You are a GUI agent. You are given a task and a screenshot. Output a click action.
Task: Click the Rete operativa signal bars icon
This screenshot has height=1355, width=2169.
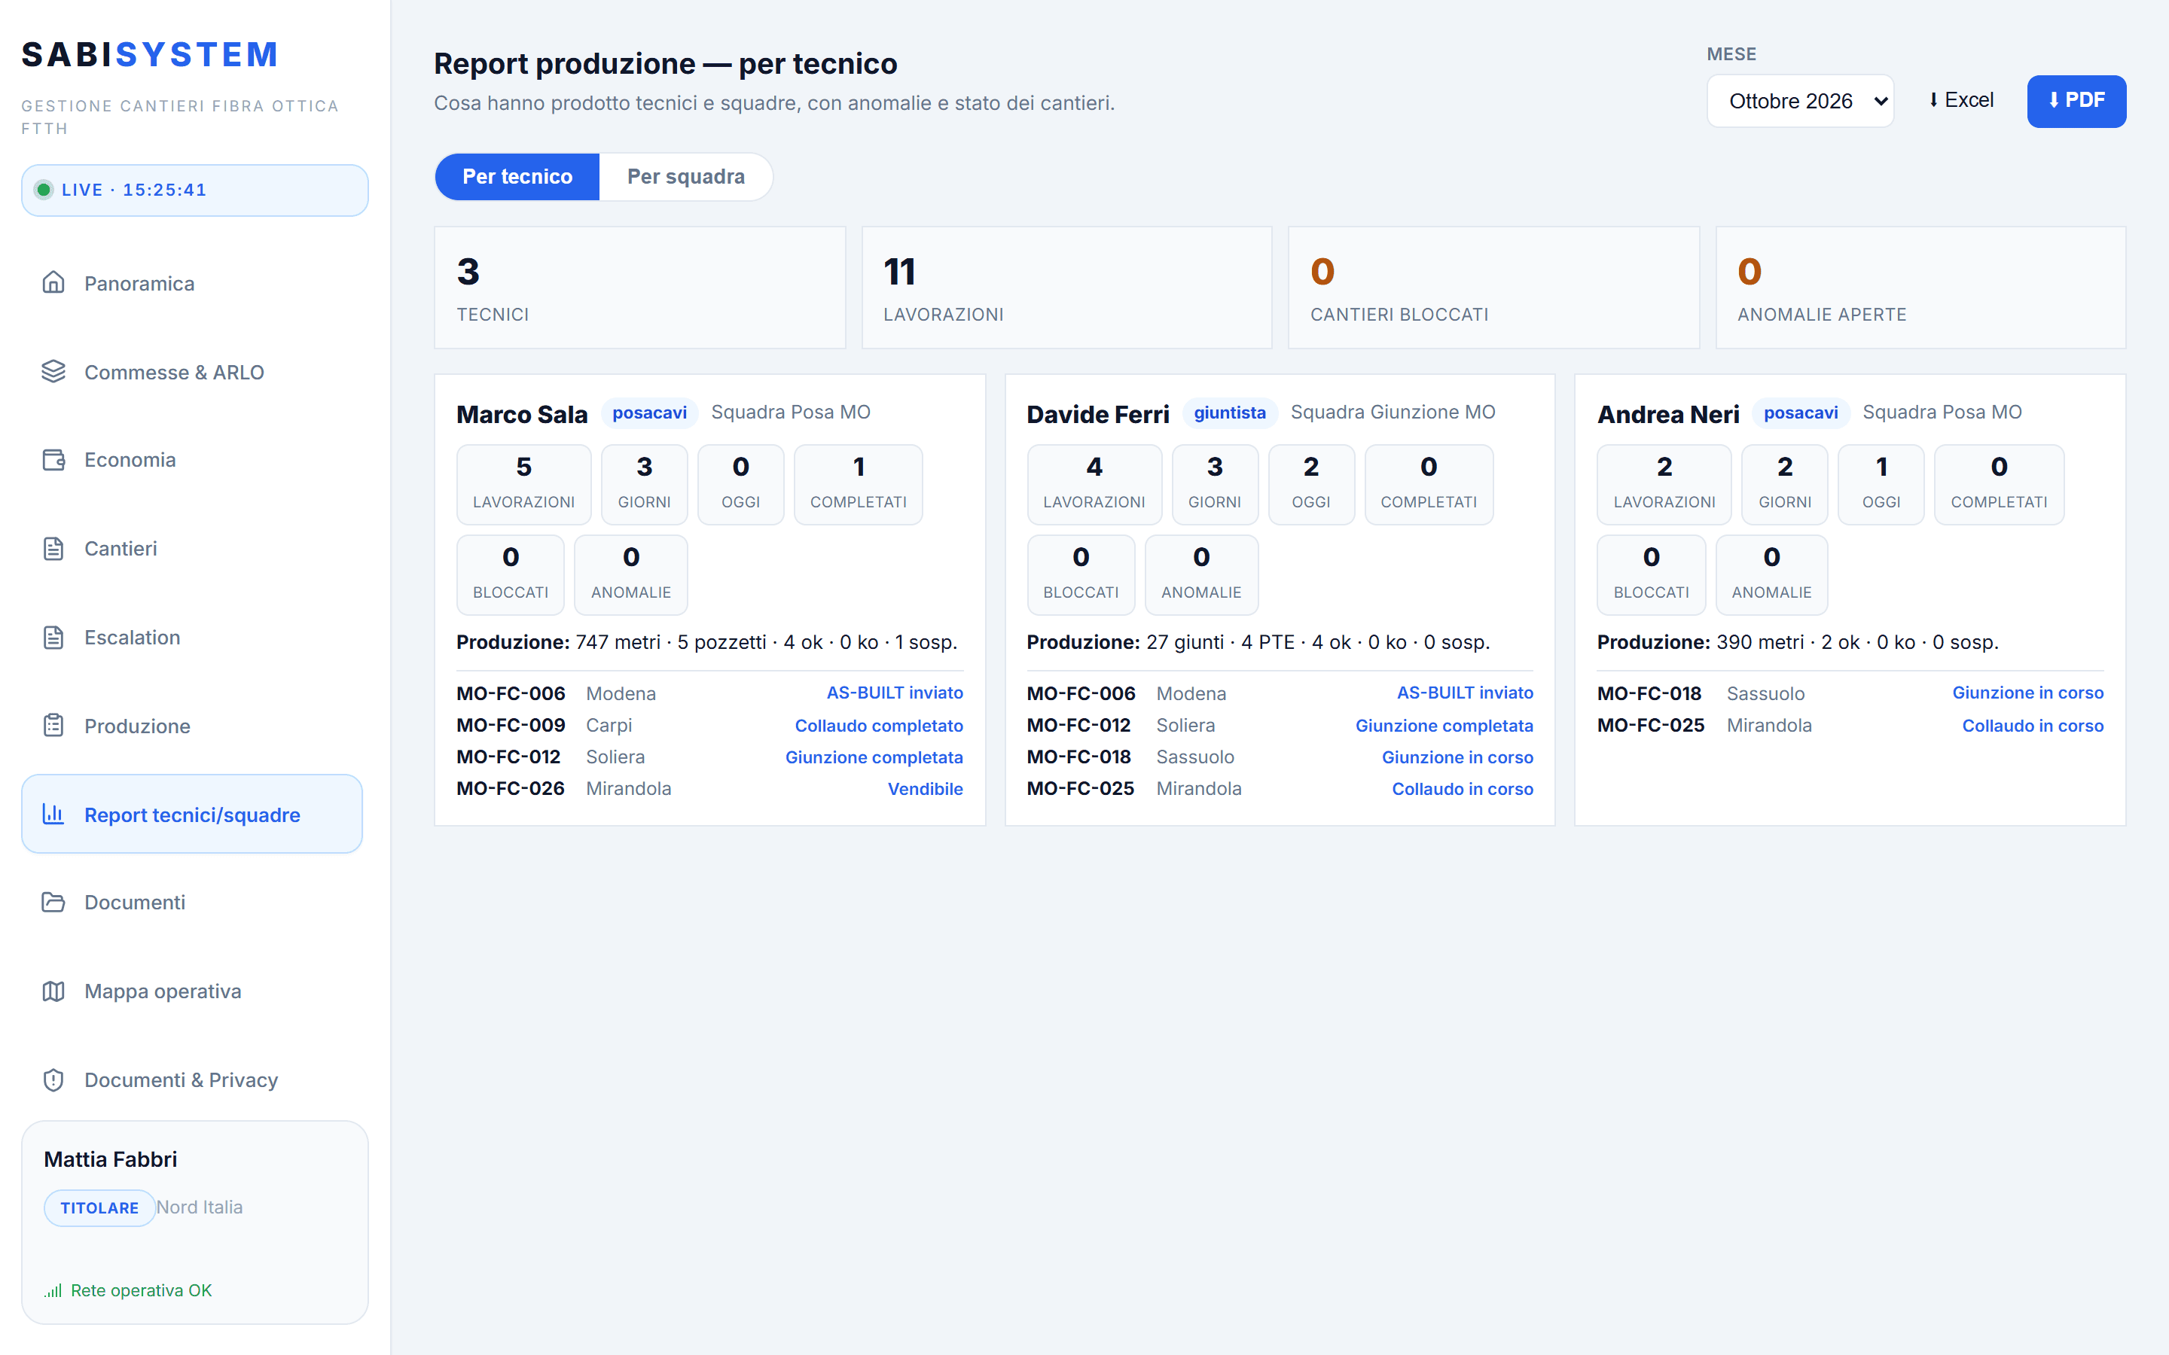pos(53,1290)
